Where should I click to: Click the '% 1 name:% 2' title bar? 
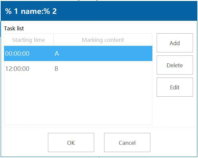[99, 11]
